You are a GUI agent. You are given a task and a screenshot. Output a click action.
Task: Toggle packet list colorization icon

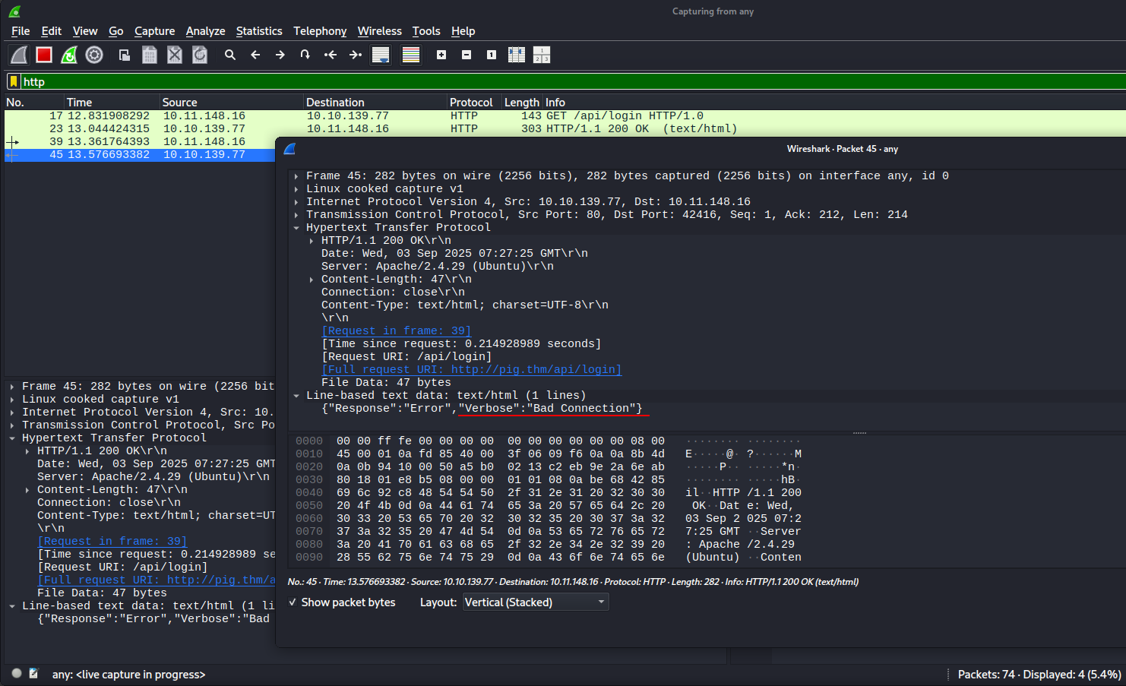tap(411, 55)
